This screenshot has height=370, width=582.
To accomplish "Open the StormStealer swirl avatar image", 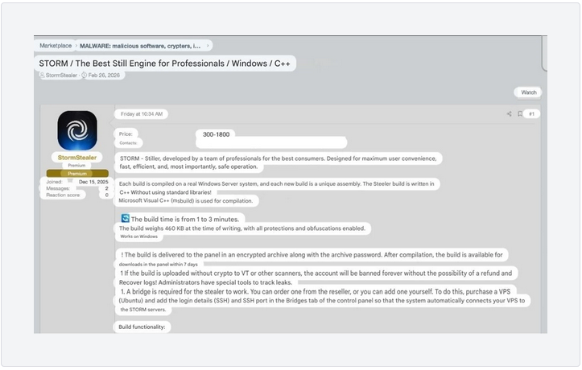I will pos(77,130).
